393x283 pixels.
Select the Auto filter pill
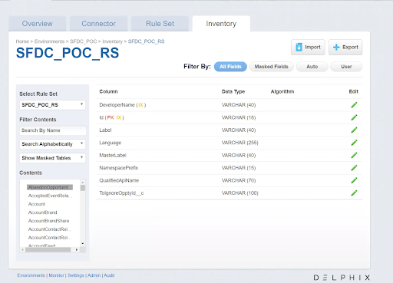tap(312, 67)
